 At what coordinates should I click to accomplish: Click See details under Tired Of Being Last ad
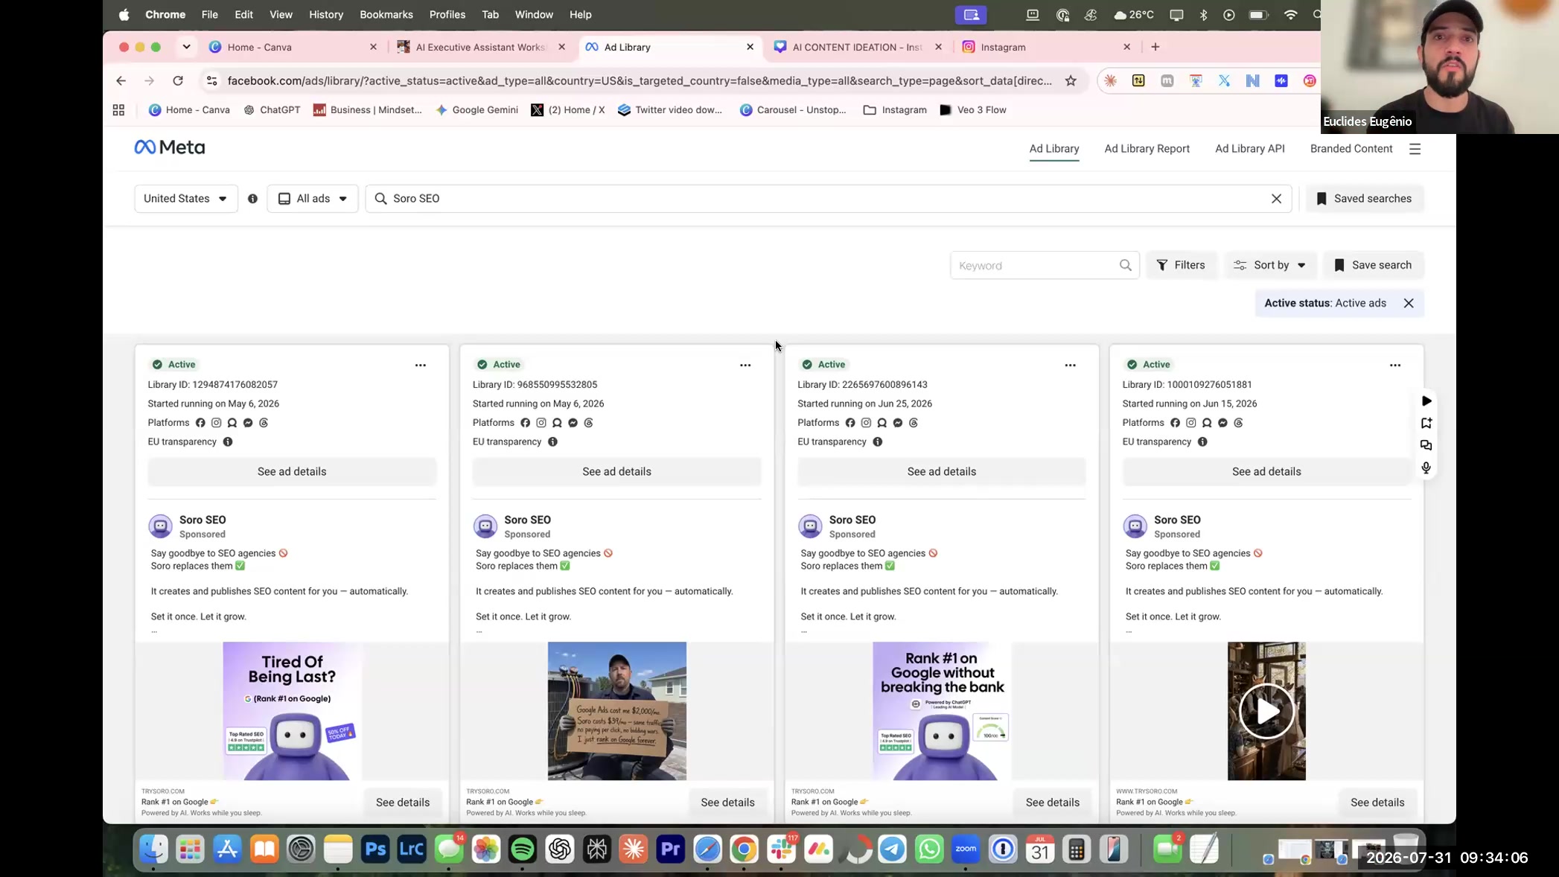pos(403,803)
